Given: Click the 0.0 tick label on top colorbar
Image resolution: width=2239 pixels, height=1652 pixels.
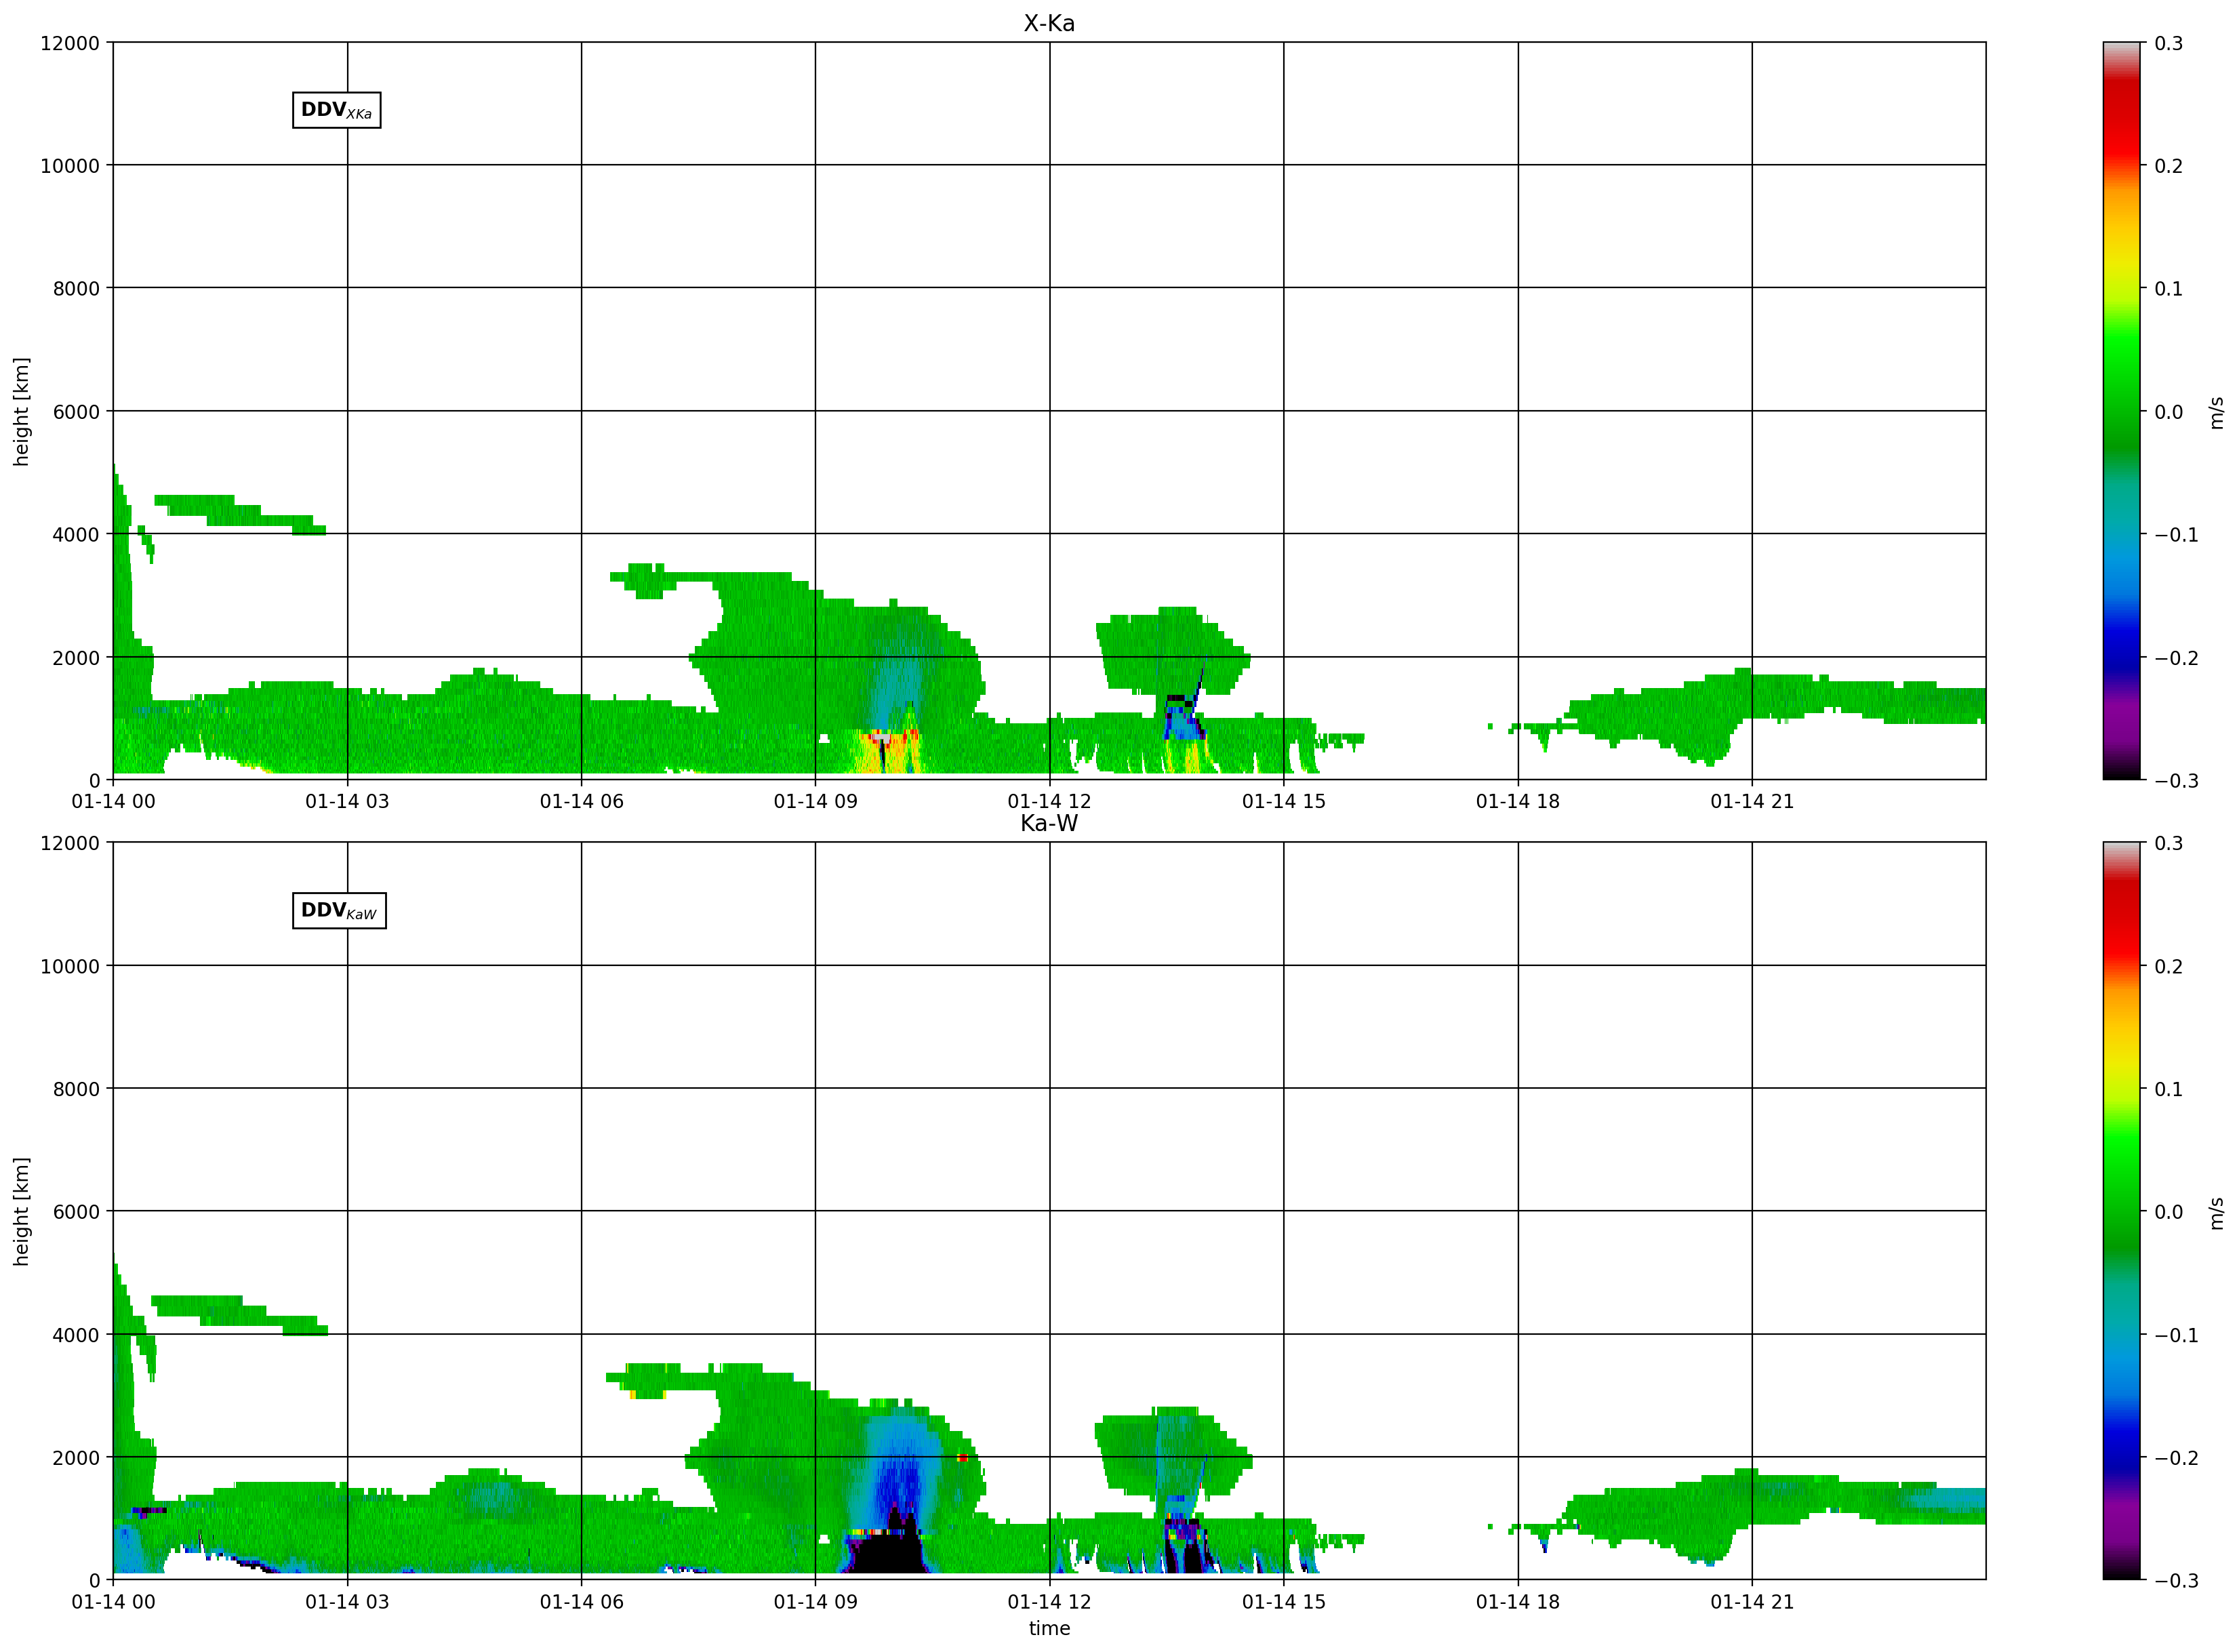Looking at the screenshot, I should 2168,412.
